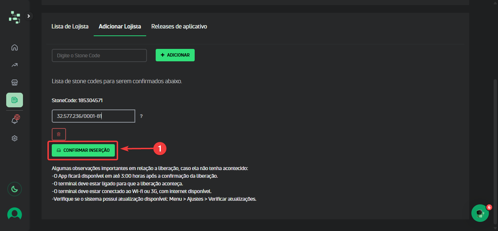Open the Home page from the sidebar
Viewport: 498px width, 231px height.
coord(15,47)
